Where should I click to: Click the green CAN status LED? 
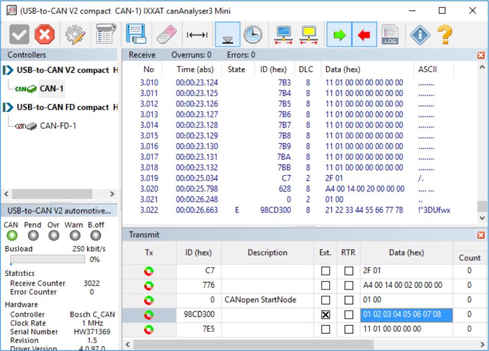(12, 236)
